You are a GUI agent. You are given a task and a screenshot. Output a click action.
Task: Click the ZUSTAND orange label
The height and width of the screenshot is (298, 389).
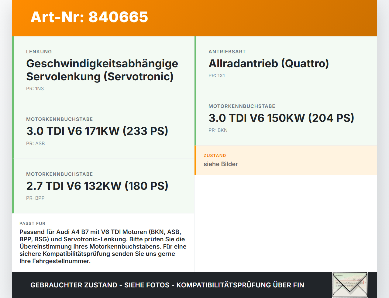[x=215, y=156]
